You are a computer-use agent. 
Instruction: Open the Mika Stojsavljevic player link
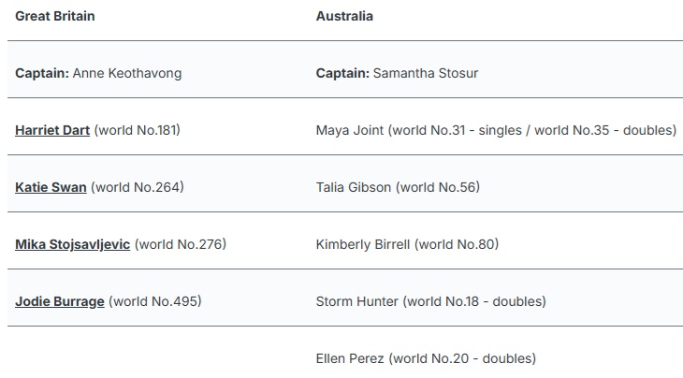pyautogui.click(x=72, y=244)
